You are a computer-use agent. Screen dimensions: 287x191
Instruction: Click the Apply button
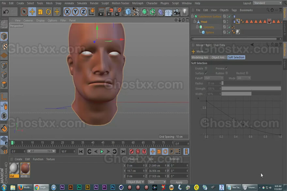click(179, 182)
